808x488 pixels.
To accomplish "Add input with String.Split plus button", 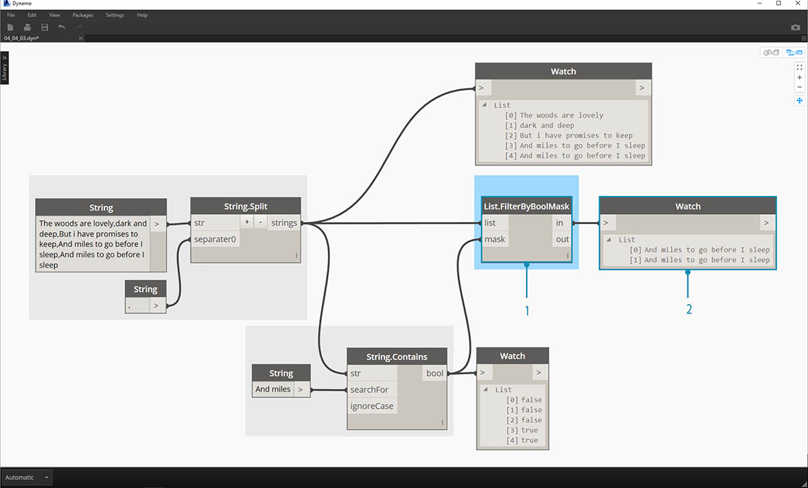I will 246,222.
